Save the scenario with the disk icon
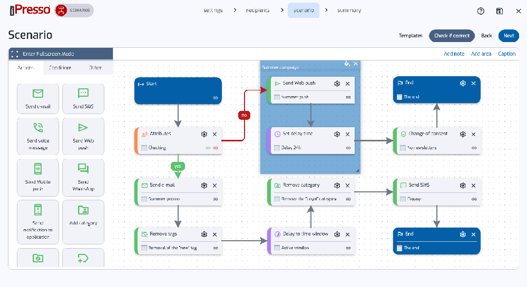 coord(500,11)
